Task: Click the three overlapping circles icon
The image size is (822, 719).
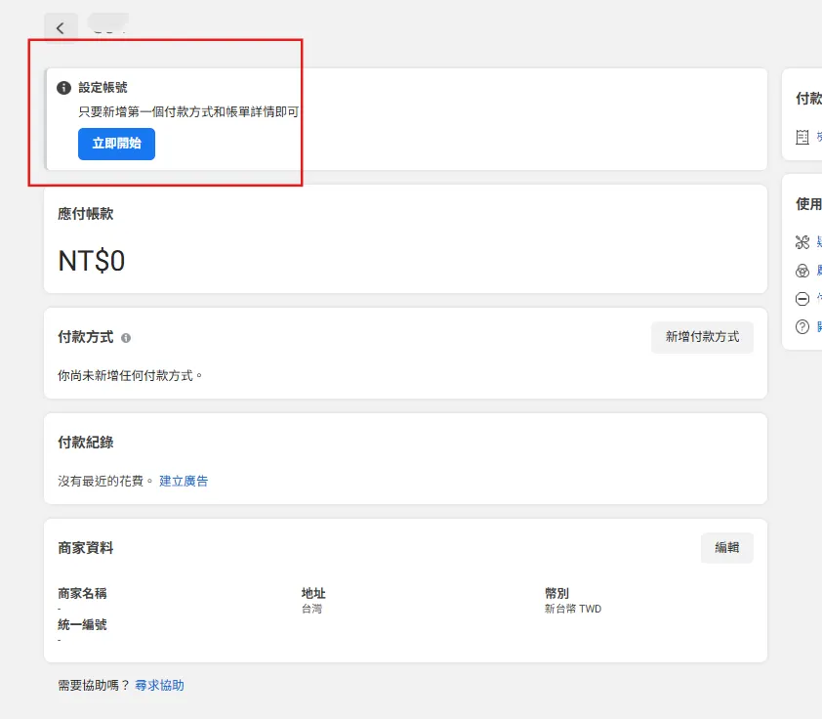Action: pos(802,271)
